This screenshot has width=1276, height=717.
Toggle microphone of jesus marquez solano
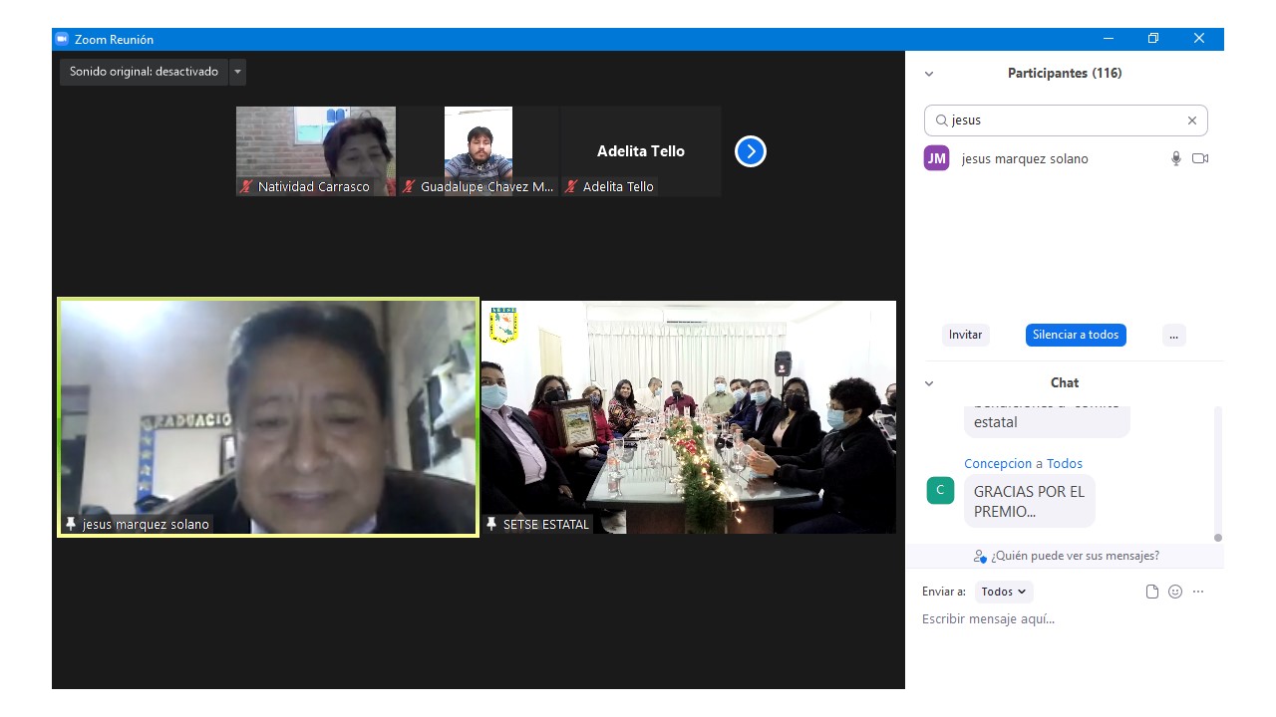coord(1176,158)
